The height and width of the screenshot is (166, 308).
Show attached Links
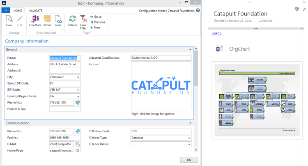tap(58, 21)
